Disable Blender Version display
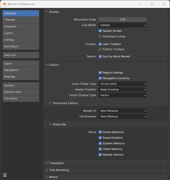 (100, 155)
